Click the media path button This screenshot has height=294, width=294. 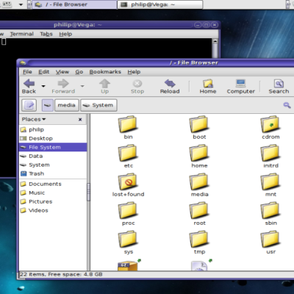coord(67,105)
